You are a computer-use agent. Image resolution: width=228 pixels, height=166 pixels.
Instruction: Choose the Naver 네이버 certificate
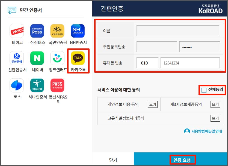click(37, 58)
